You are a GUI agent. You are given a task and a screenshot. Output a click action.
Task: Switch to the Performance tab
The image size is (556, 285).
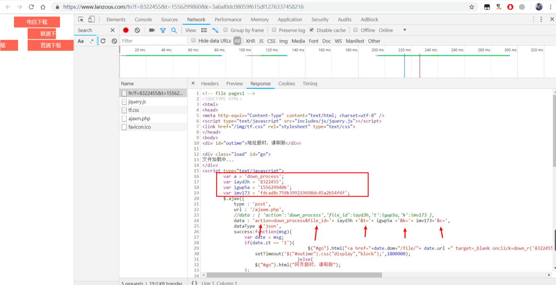coord(228,19)
